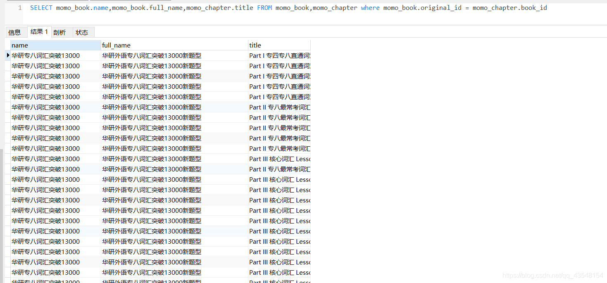Select the last Part II 专八最常考词汇 title cell
Screen dimensions: 607x283
coord(279,169)
